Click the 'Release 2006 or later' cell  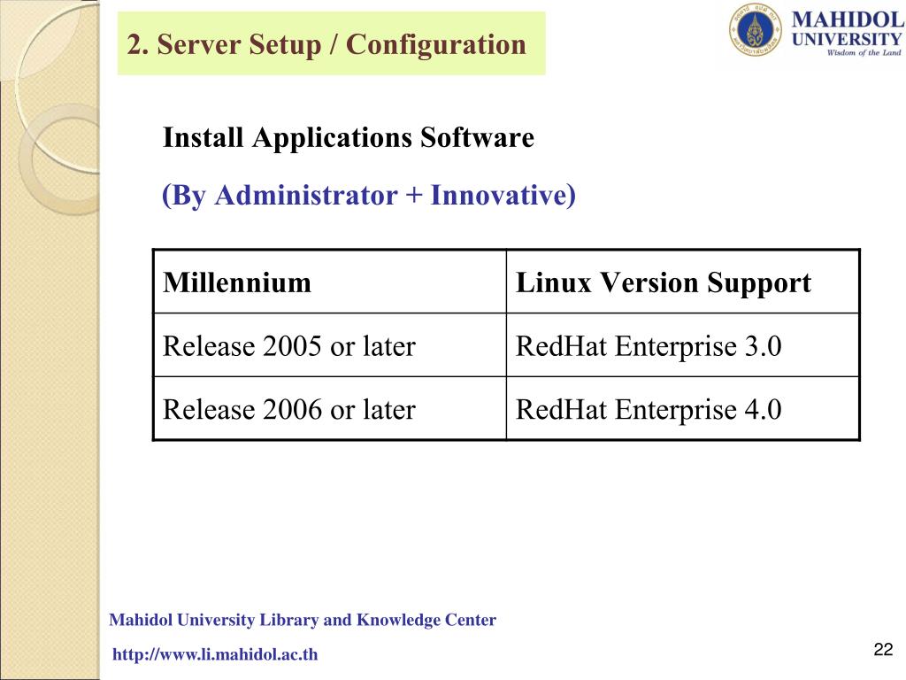(x=330, y=408)
